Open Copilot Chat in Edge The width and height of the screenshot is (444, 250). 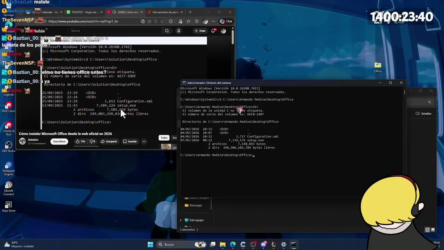[x=226, y=21]
